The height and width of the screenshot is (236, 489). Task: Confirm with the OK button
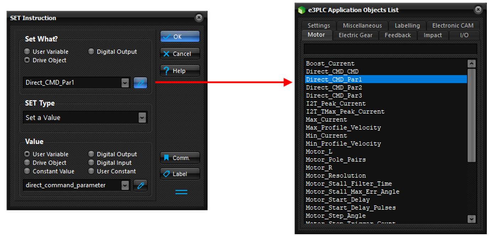tap(180, 37)
